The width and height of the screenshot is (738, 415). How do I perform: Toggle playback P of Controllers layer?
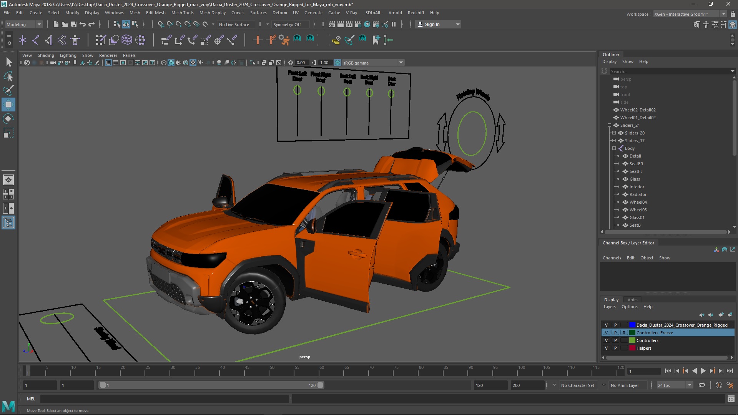[x=615, y=340]
